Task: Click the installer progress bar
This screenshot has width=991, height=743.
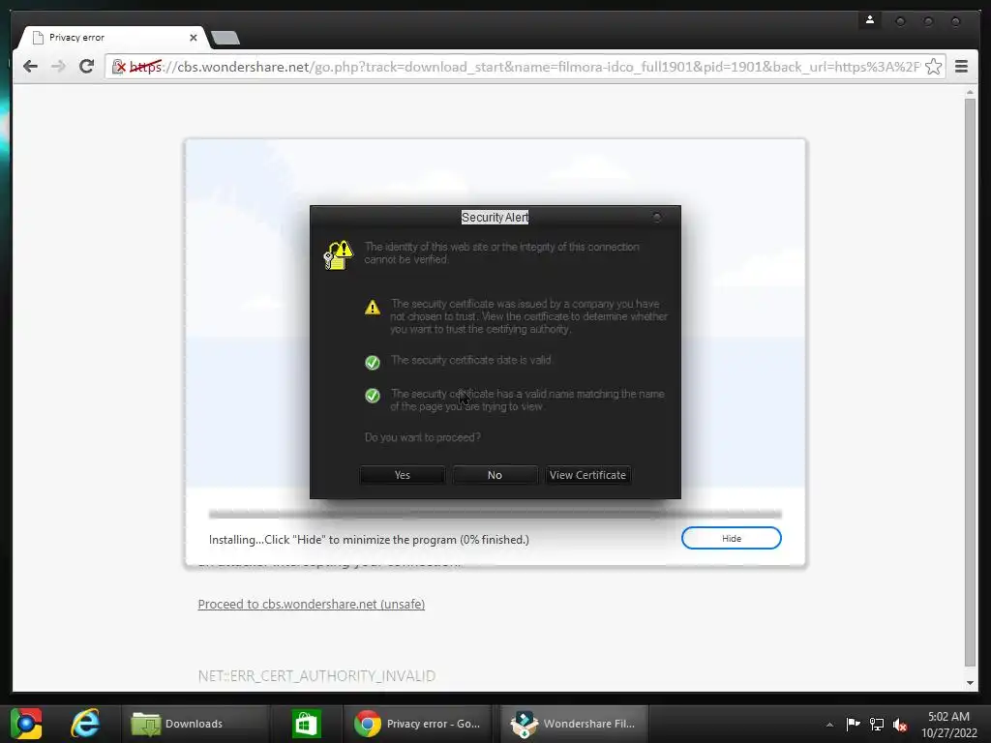Action: pyautogui.click(x=495, y=515)
